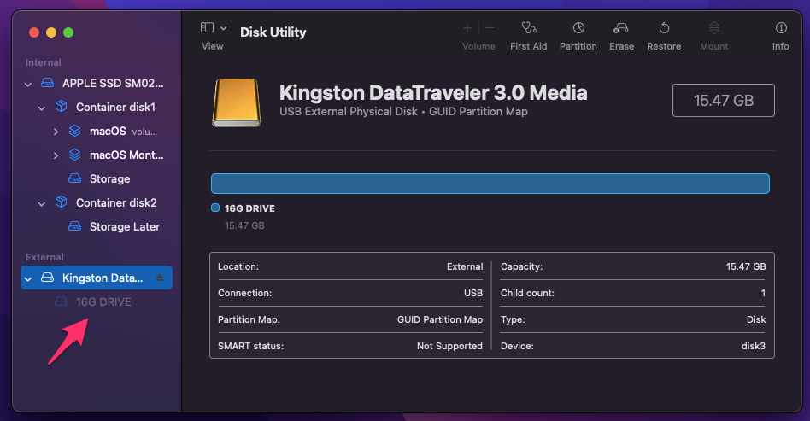Viewport: 810px width, 421px height.
Task: Click the Location External row
Action: 350,266
